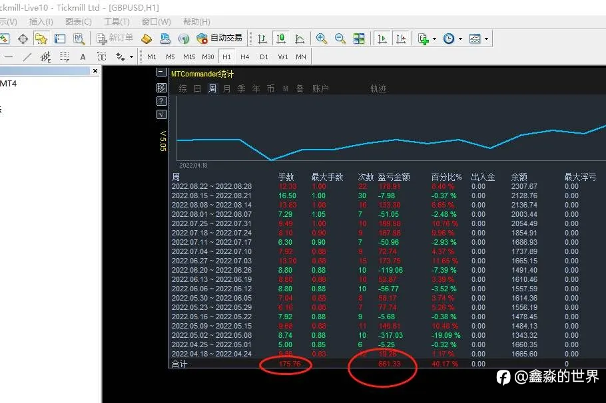Viewport: 606px width, 403px height.
Task: Open the signals radio-wave icon
Action: pos(184,39)
